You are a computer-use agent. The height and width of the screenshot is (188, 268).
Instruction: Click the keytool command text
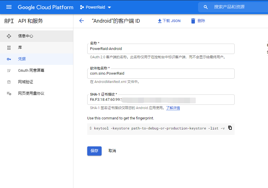[x=159, y=128]
